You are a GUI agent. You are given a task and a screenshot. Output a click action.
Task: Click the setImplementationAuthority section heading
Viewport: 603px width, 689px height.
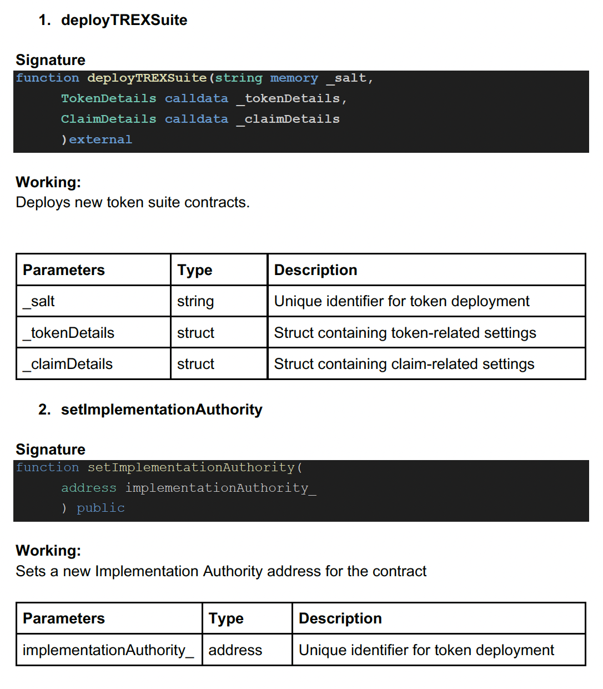tap(161, 410)
